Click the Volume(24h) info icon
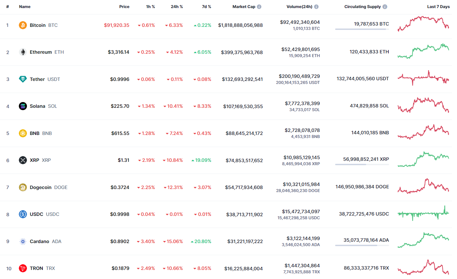 click(x=316, y=7)
